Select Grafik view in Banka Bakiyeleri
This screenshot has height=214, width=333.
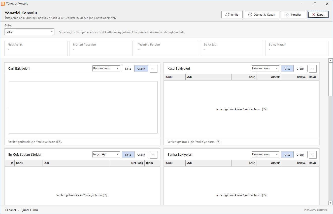[x=301, y=155]
